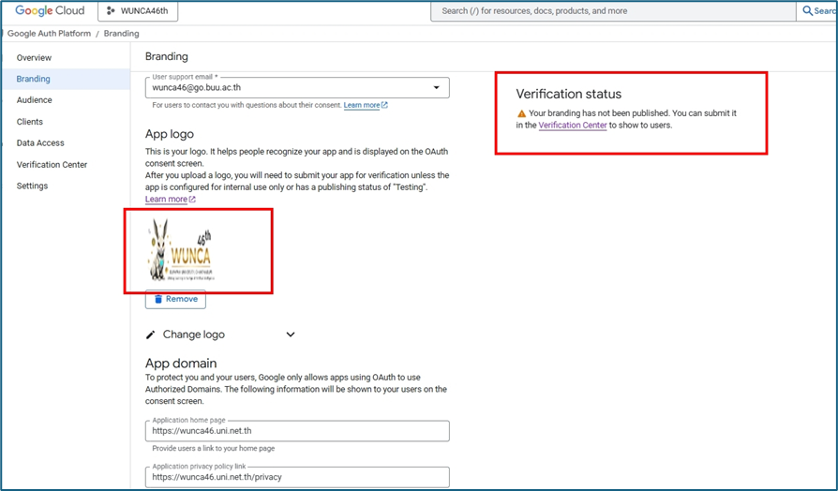Click the WUNCA 46th logo thumbnail
The image size is (838, 491).
pos(183,251)
